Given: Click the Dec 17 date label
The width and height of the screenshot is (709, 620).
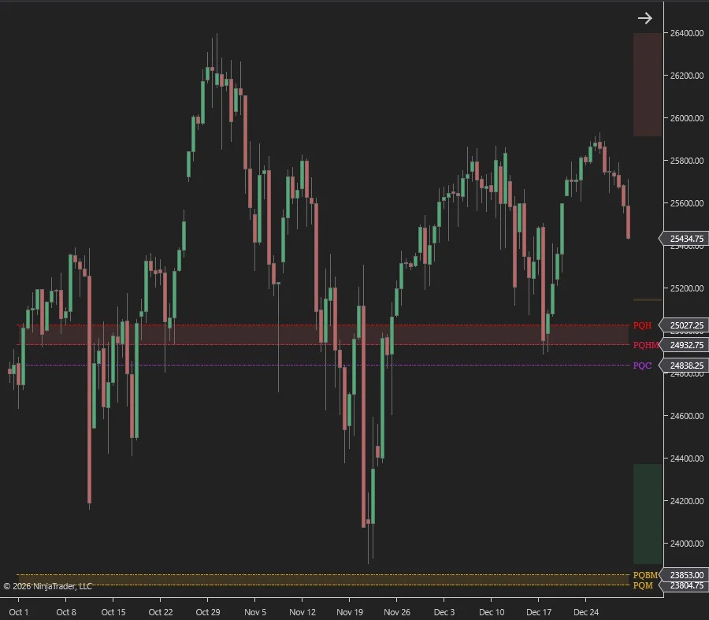Looking at the screenshot, I should (x=539, y=612).
